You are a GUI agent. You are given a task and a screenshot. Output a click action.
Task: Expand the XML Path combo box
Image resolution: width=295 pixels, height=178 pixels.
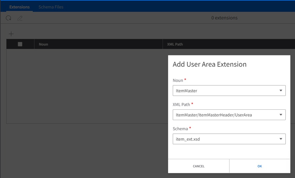[x=229, y=115]
